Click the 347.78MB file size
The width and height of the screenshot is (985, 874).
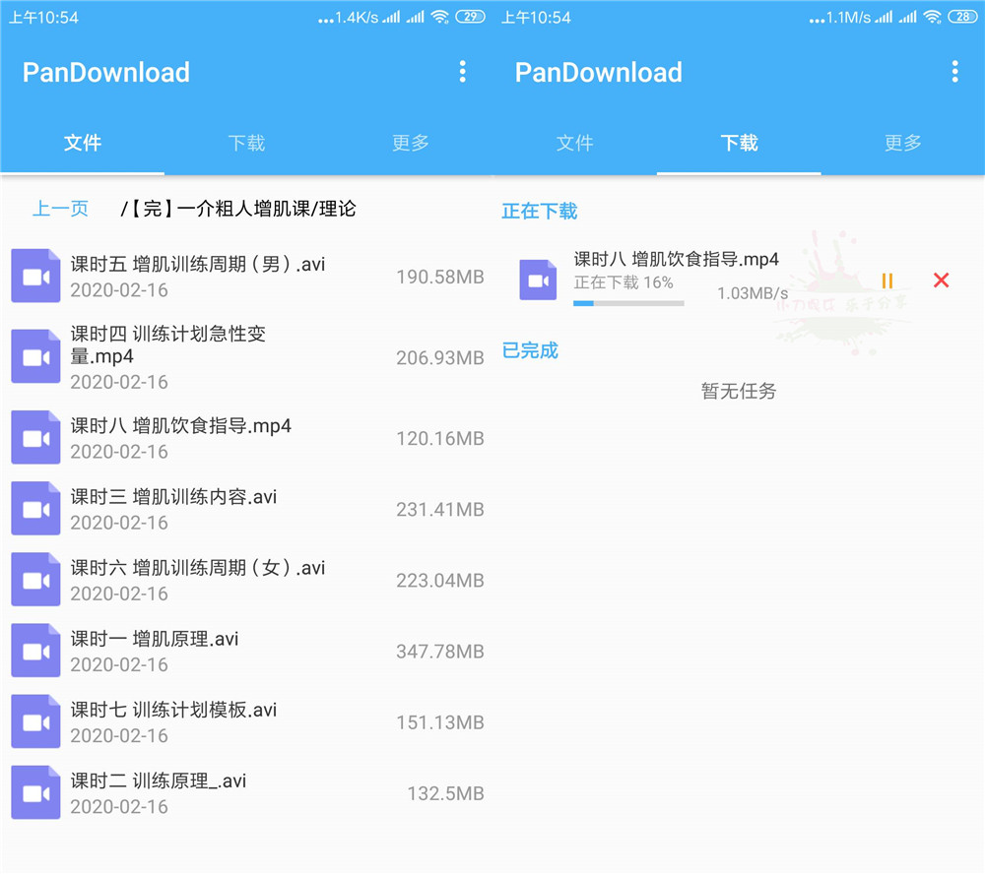pos(439,652)
